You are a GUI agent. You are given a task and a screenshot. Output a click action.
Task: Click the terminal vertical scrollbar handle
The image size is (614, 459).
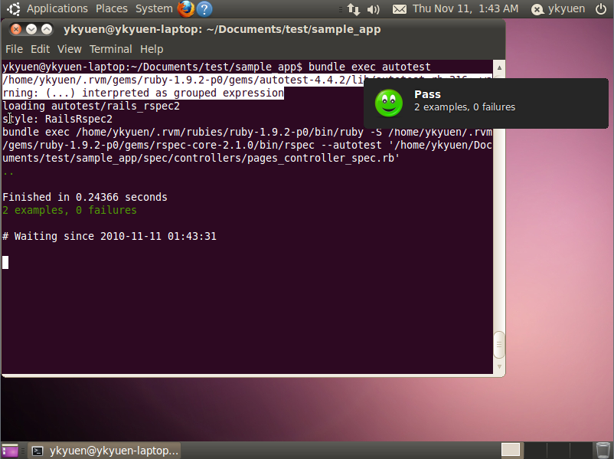click(499, 344)
